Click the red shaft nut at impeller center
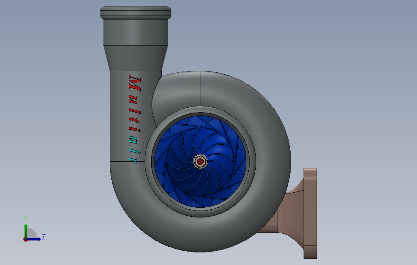 [200, 161]
